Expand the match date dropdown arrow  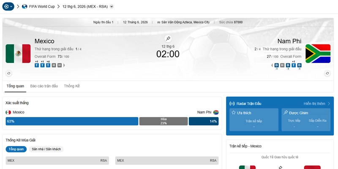coord(112,6)
